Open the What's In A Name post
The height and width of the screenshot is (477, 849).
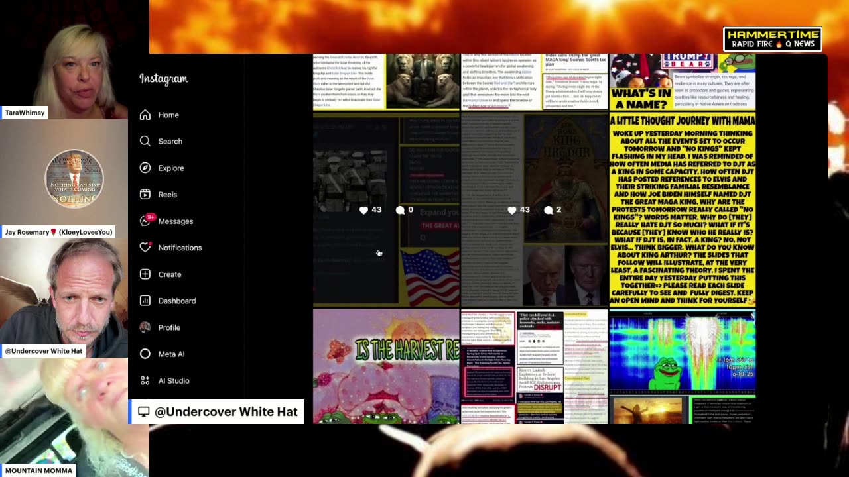tap(683, 81)
